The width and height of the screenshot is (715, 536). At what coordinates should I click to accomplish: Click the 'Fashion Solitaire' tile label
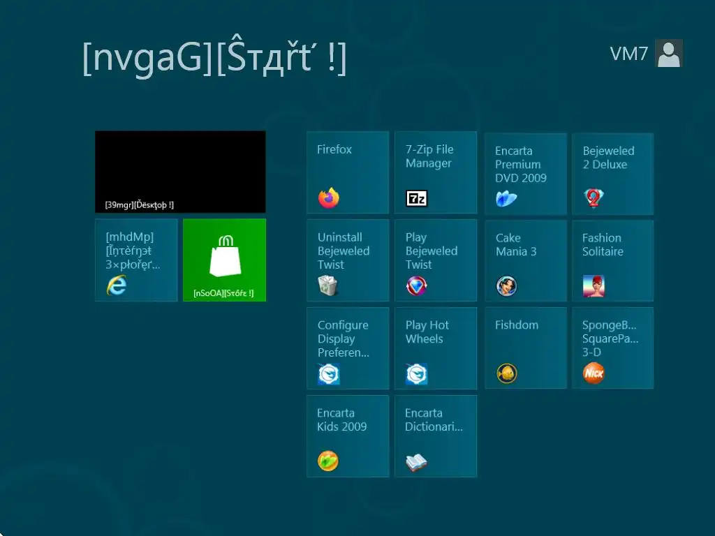[x=603, y=245]
